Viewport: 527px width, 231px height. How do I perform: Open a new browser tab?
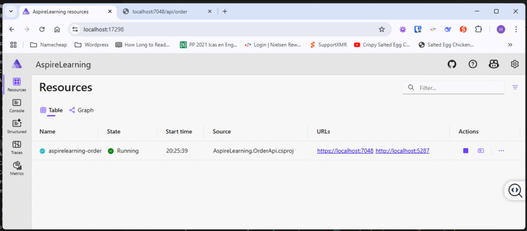click(225, 11)
